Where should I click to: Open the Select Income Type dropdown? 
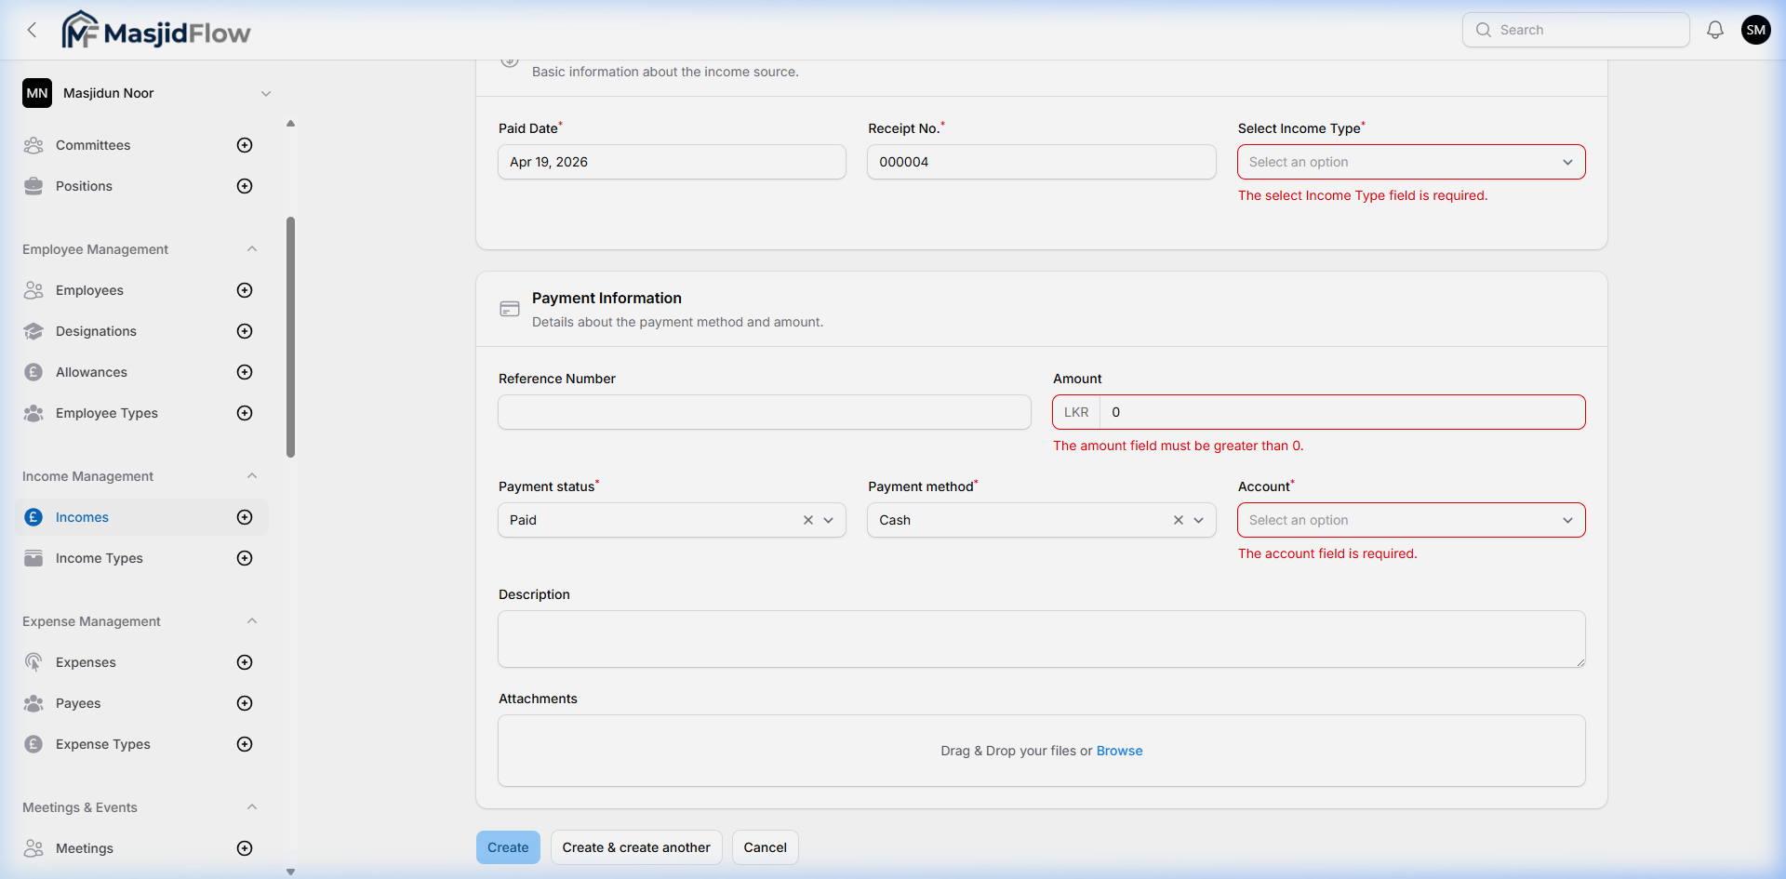click(x=1410, y=162)
